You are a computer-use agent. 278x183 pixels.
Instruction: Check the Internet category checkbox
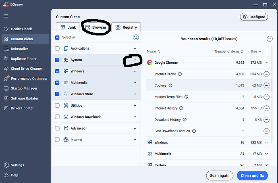pyautogui.click(x=57, y=140)
